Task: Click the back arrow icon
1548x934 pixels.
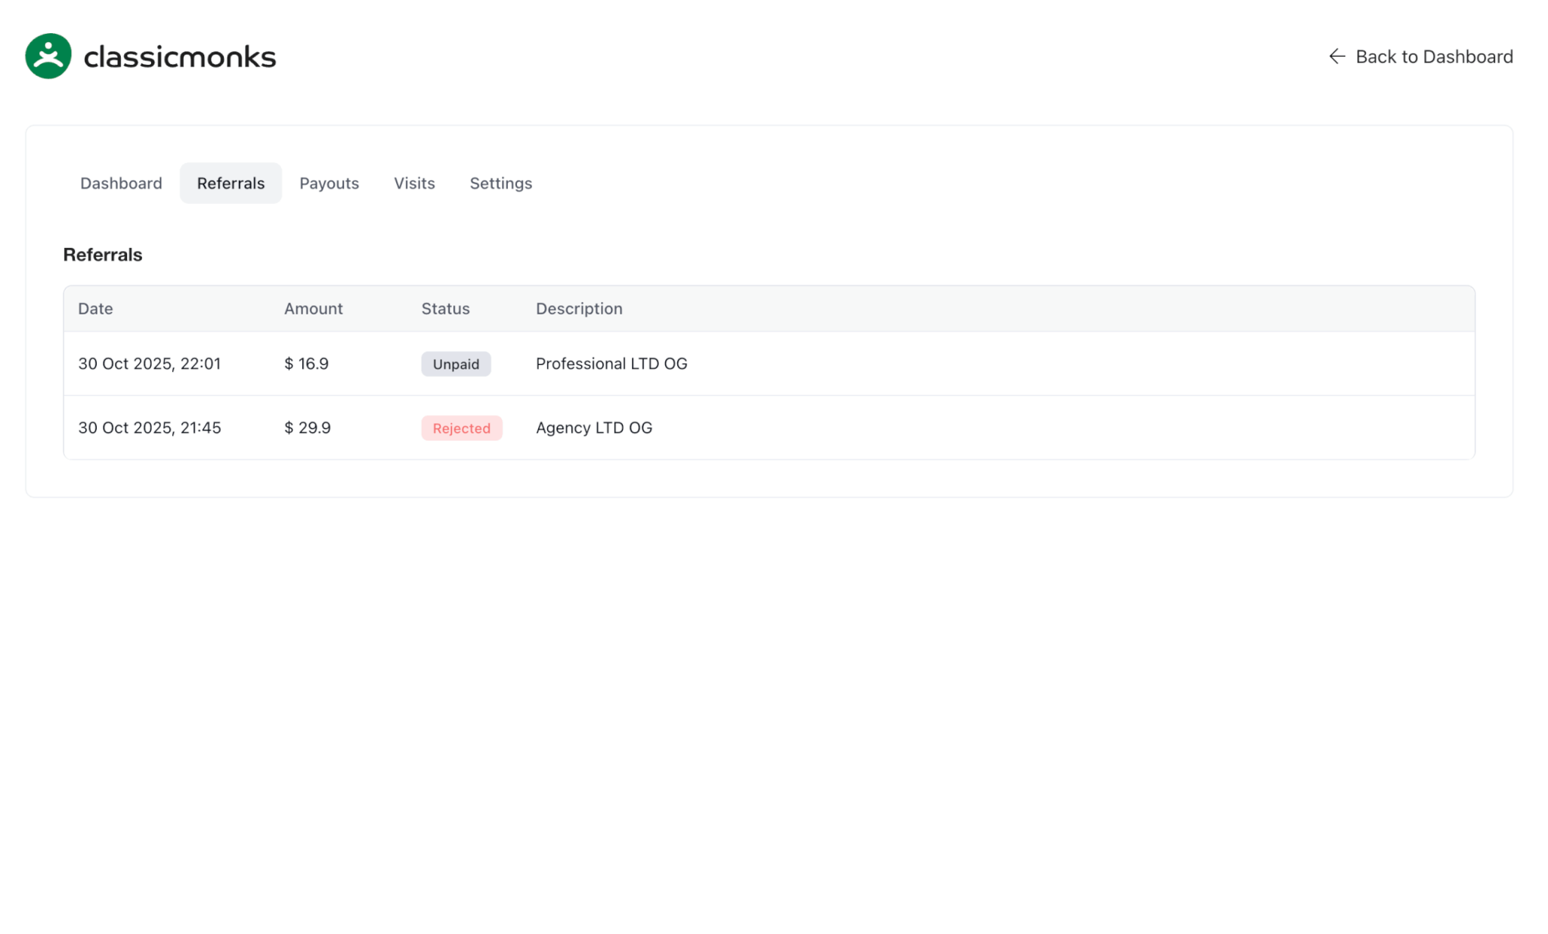Action: click(1336, 57)
